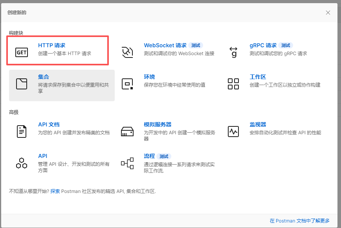Select the 集合 title link
Screen dimensions: 341x228
(x=44, y=77)
